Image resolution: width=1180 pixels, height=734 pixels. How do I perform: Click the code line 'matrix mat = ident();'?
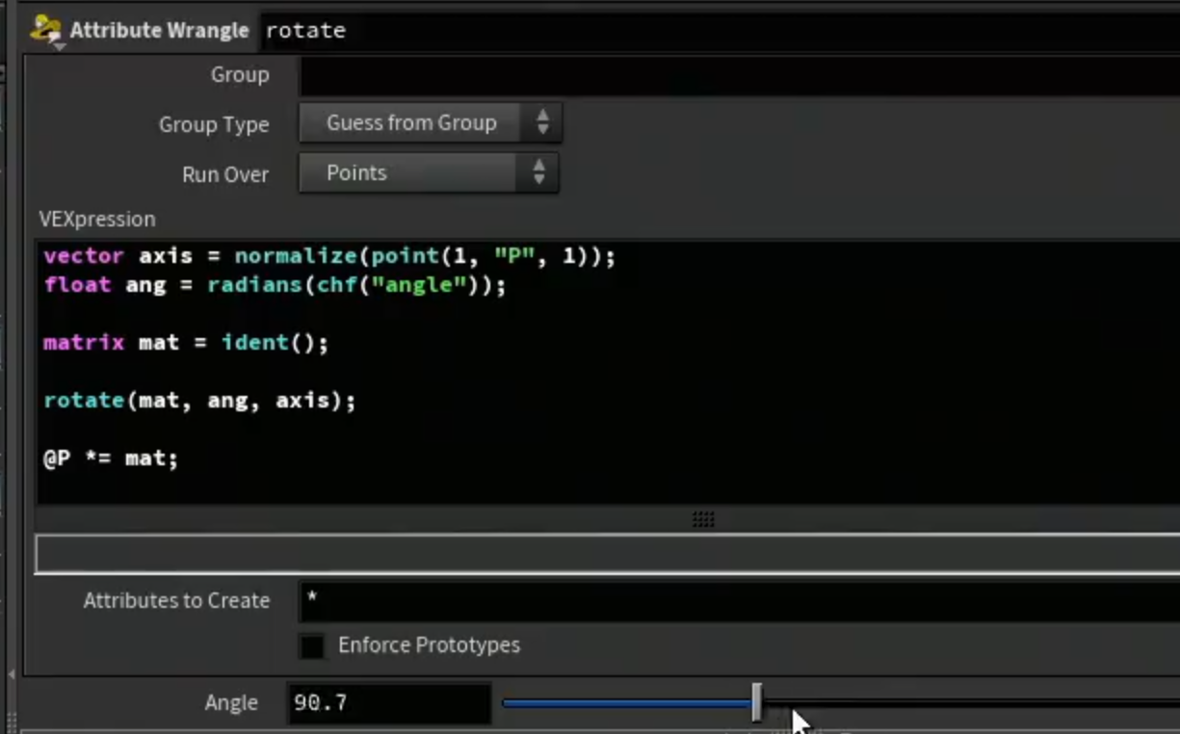point(186,343)
